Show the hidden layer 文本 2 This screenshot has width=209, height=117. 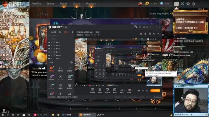[x=49, y=36]
